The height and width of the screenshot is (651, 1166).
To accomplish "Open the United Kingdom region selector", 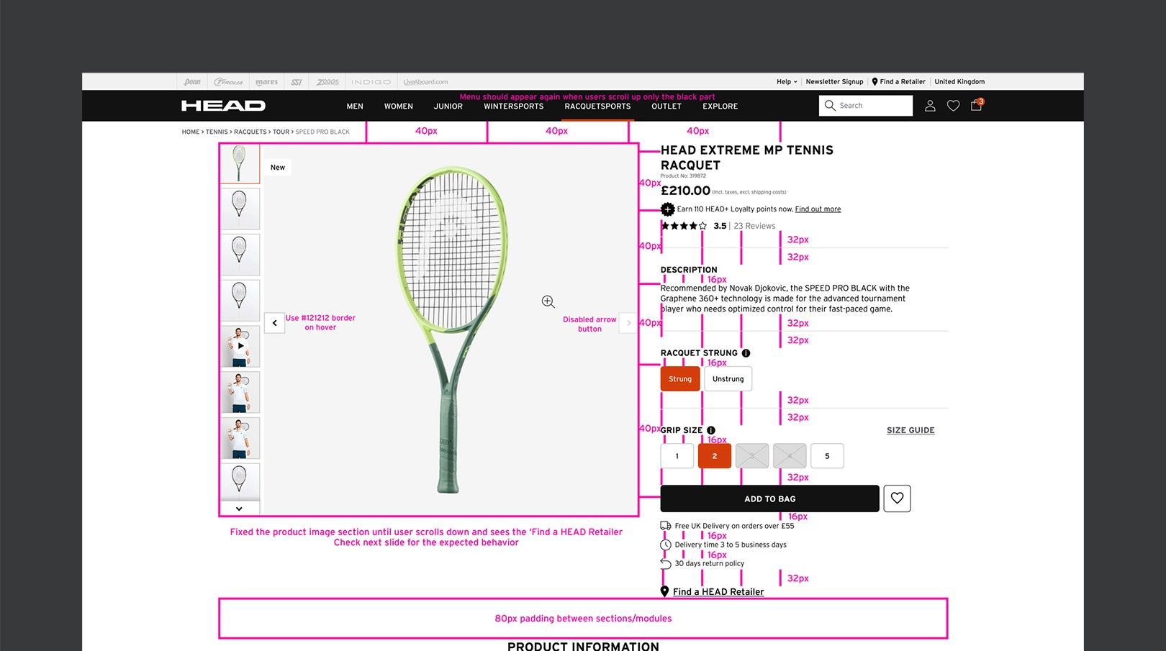I will 959,82.
